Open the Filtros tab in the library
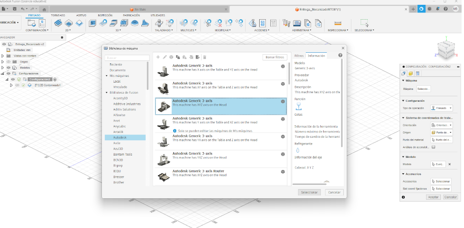This screenshot has width=464, height=228. click(x=299, y=56)
